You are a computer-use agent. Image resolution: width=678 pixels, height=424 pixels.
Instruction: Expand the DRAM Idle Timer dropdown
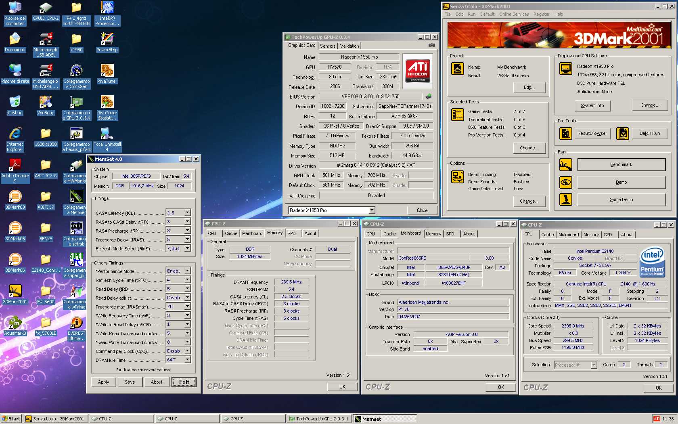pos(187,360)
